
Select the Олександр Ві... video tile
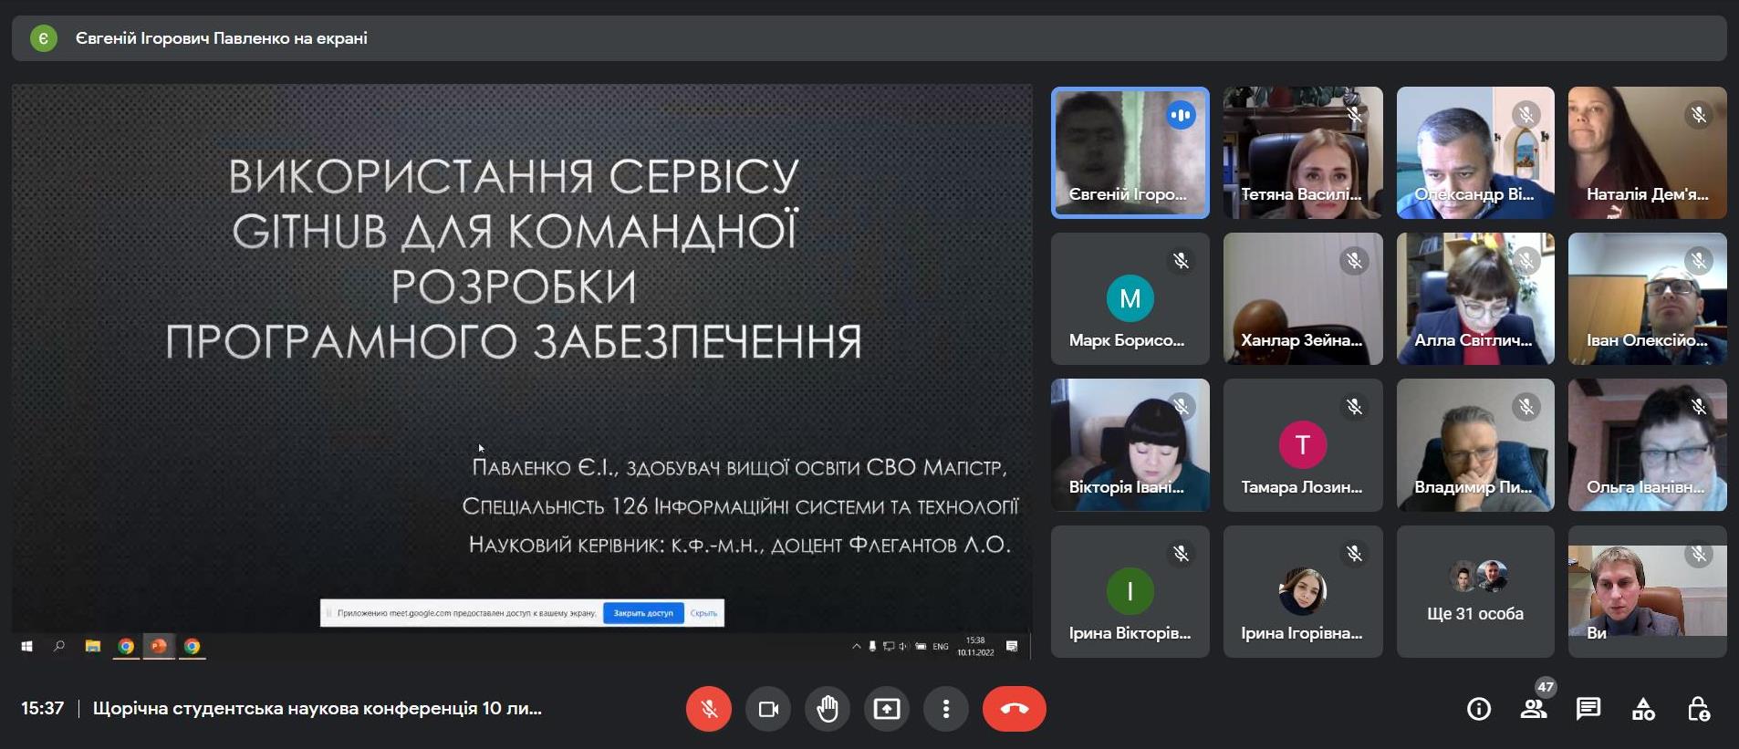click(x=1475, y=152)
